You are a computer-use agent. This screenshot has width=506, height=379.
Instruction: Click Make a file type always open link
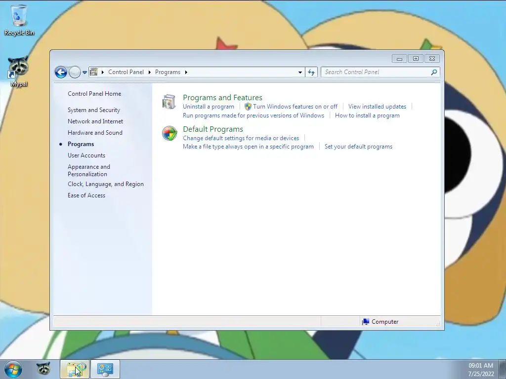[248, 147]
